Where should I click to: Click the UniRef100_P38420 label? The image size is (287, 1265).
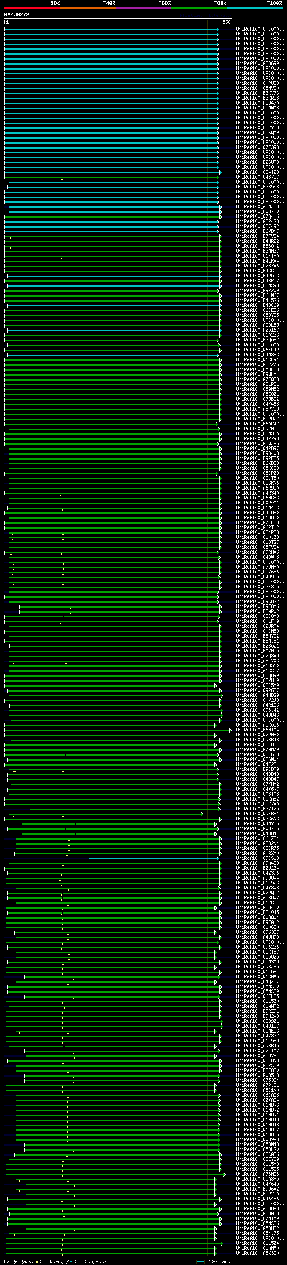257,907
